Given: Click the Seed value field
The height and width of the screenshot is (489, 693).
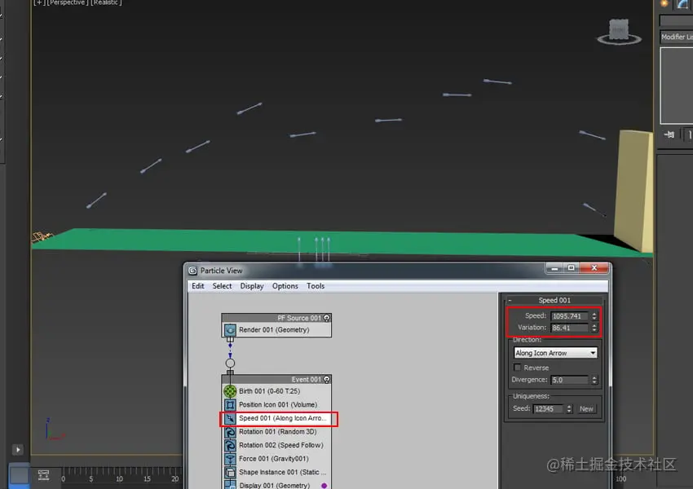Looking at the screenshot, I should [x=549, y=409].
